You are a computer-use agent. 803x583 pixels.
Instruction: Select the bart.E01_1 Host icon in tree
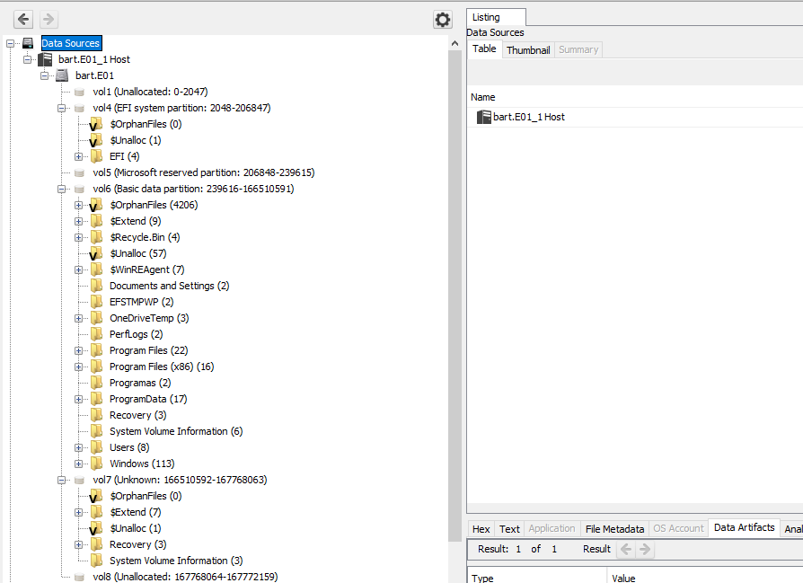click(x=45, y=59)
